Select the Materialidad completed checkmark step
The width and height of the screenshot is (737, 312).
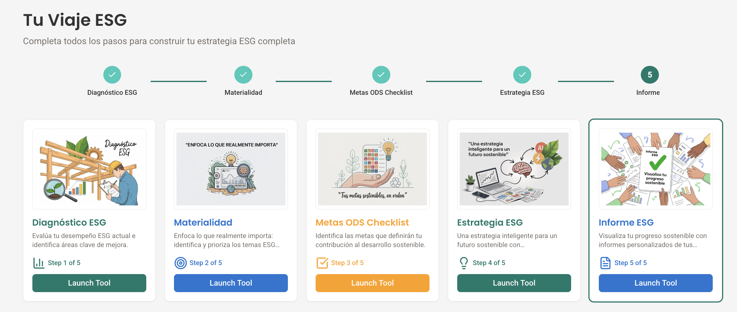pyautogui.click(x=243, y=75)
